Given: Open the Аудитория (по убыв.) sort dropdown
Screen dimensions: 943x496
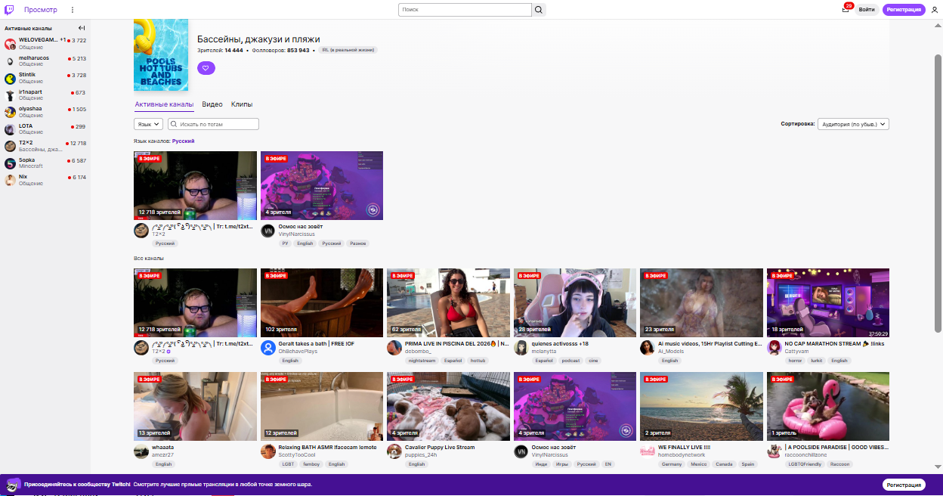Looking at the screenshot, I should tap(853, 124).
